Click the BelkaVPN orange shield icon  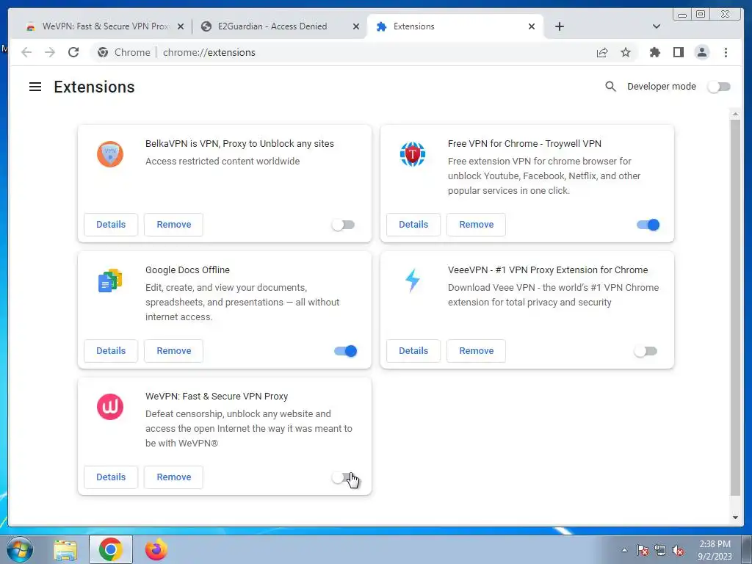pos(110,154)
